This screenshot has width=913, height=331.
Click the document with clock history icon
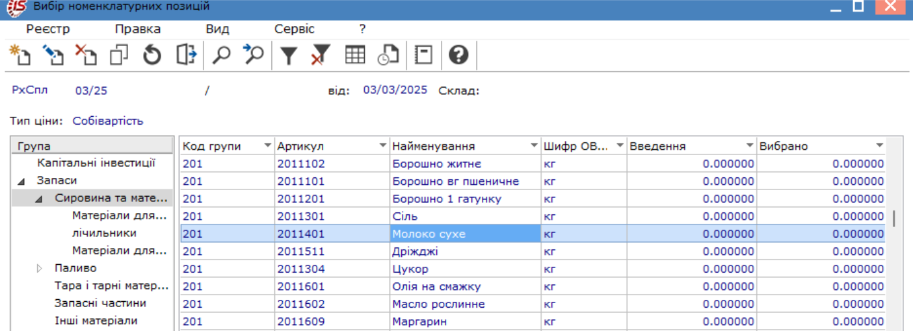click(x=388, y=55)
